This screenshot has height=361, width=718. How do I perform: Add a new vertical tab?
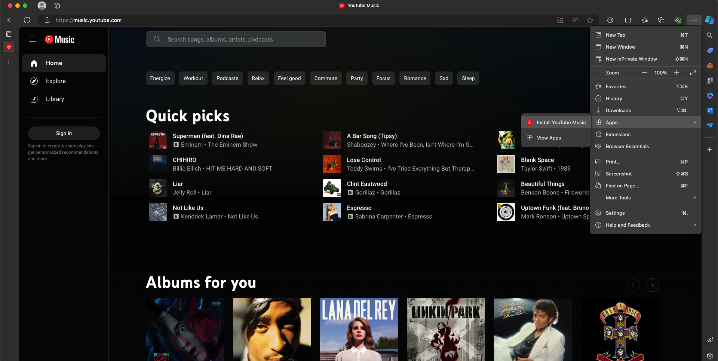[9, 62]
